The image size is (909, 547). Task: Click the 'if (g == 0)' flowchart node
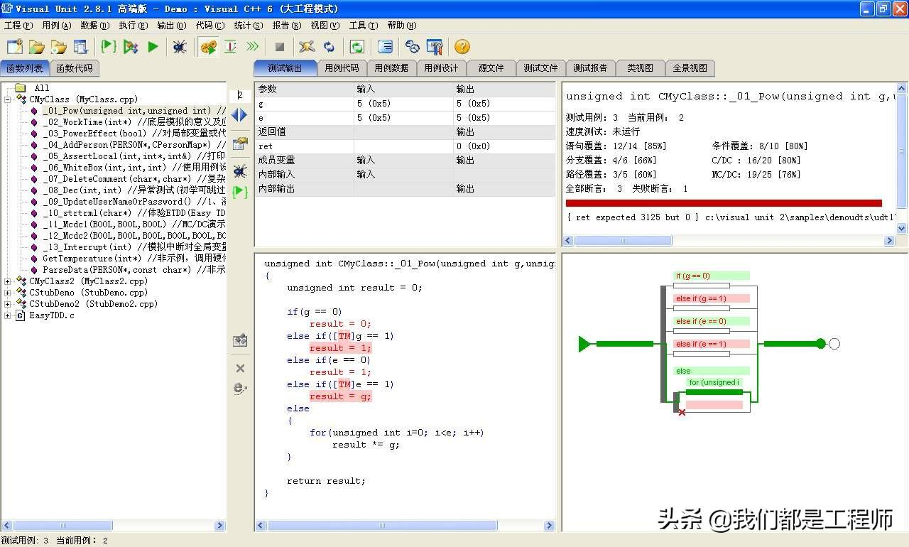(x=712, y=276)
